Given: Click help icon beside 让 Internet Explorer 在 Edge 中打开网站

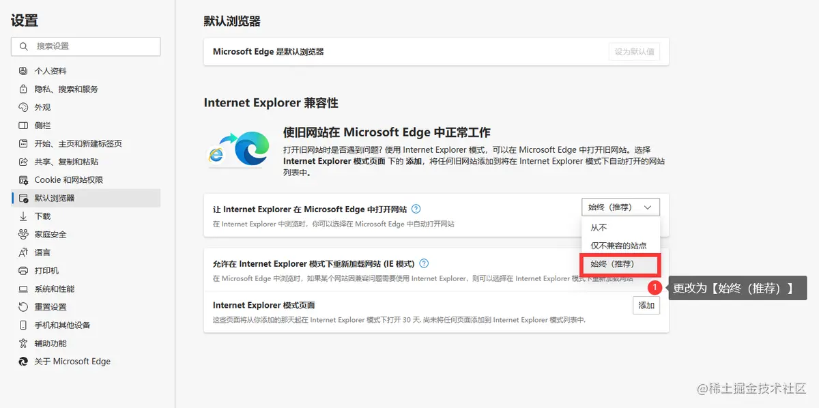Looking at the screenshot, I should (x=416, y=209).
